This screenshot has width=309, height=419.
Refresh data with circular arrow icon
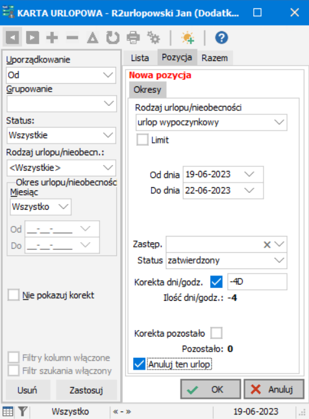click(x=113, y=38)
